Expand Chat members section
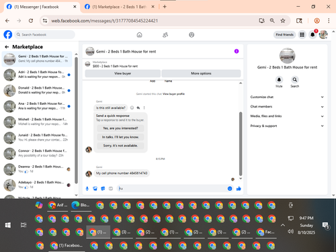336x252 pixels. coord(287,107)
